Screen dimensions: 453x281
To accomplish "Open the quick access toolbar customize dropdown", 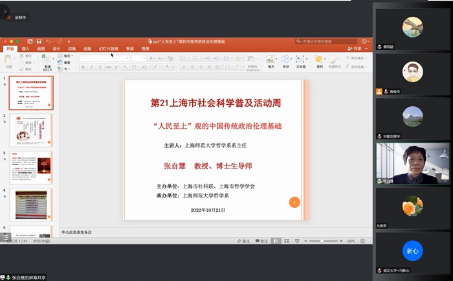I will pos(69,41).
